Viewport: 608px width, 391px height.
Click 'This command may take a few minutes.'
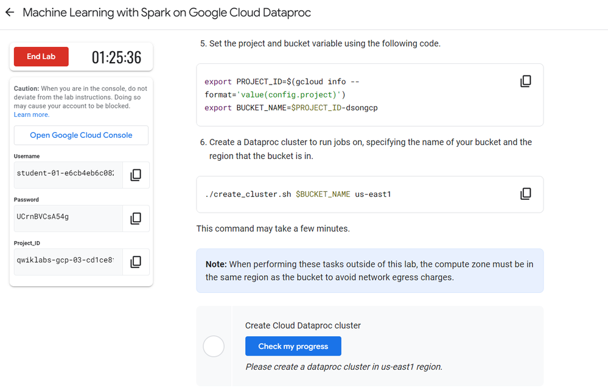click(x=273, y=228)
